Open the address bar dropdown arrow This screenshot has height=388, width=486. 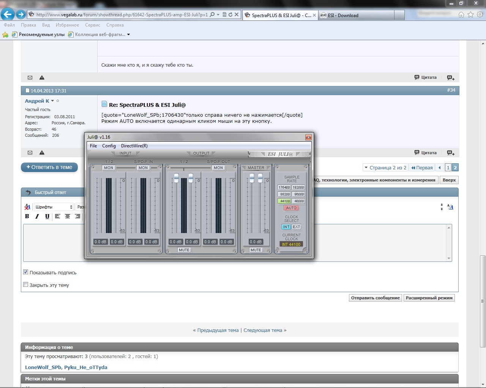point(218,15)
